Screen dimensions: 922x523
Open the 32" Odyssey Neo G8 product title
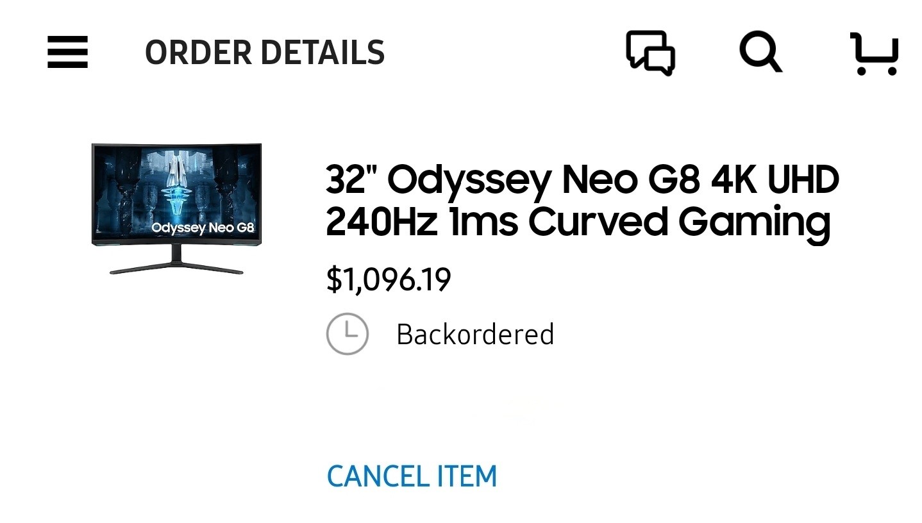[582, 179]
